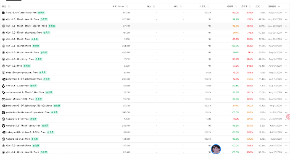Sort by the 输入 column arrows
The width and height of the screenshot is (290, 154).
point(154,6)
